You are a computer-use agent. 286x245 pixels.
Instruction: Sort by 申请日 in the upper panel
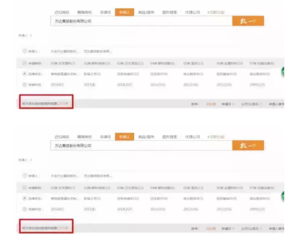tap(228, 104)
